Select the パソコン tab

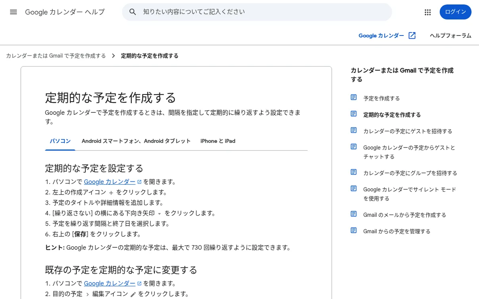(60, 141)
